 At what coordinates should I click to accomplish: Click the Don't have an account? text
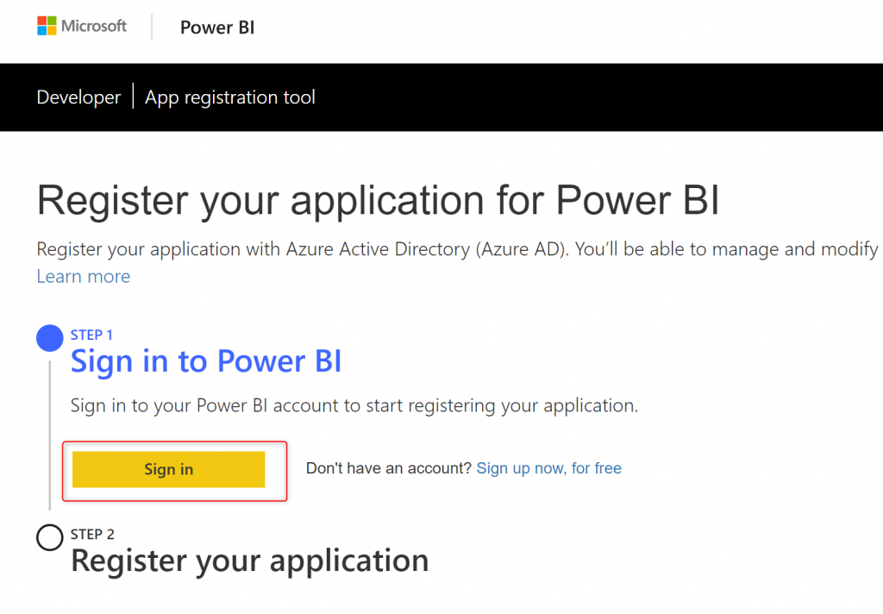coord(389,468)
